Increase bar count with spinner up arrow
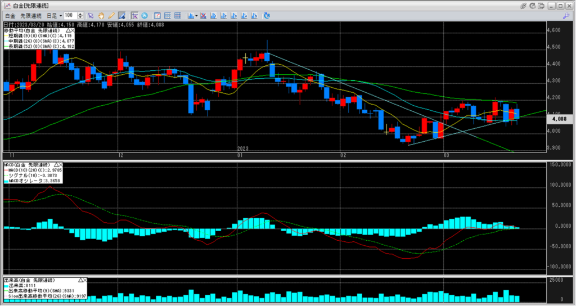The height and width of the screenshot is (306, 576). click(x=81, y=13)
